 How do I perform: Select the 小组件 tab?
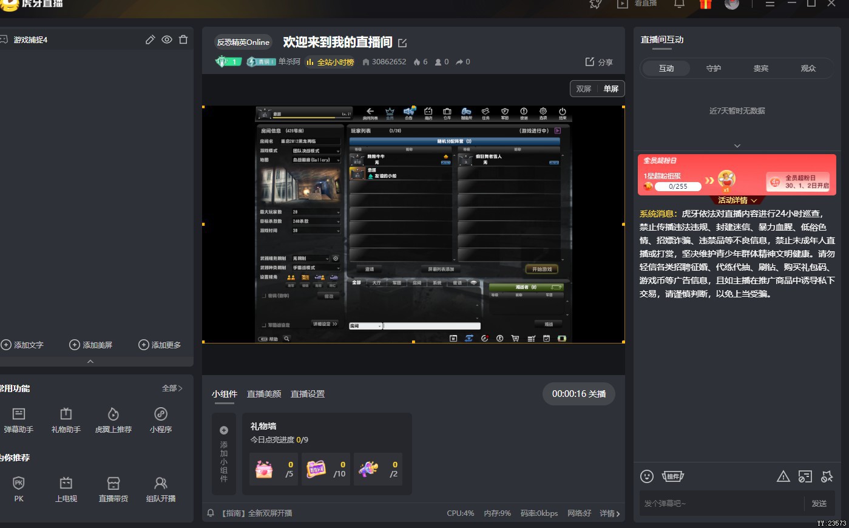click(225, 394)
